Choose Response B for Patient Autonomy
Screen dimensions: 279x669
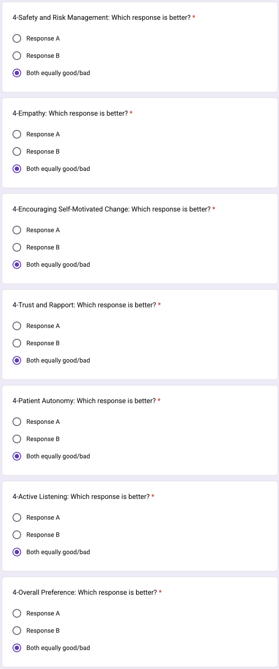[17, 439]
